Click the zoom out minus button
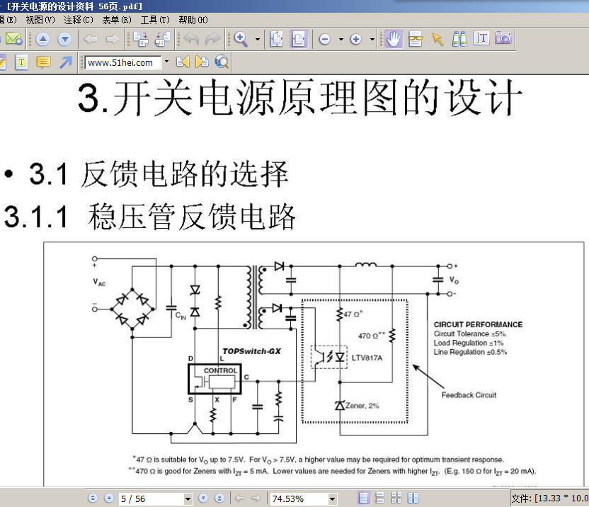The width and height of the screenshot is (589, 507). [x=325, y=39]
